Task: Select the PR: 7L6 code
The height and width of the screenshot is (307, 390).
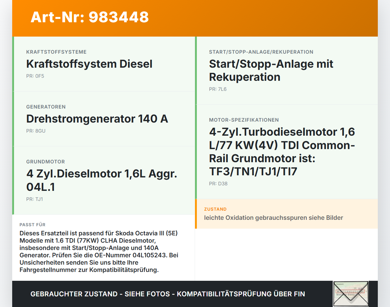Action: point(218,89)
